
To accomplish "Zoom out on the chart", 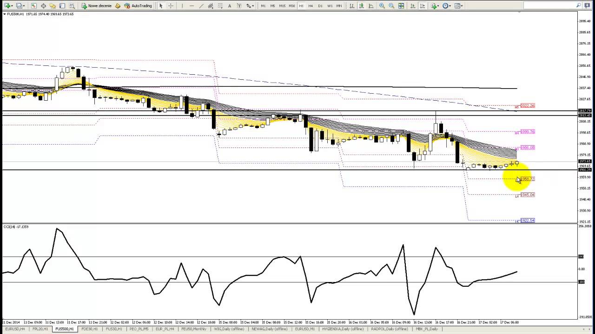I will 391,6.
